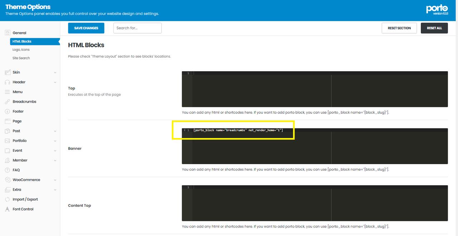Expand the Portfolio section chevron
This screenshot has height=236, width=458.
[55, 141]
